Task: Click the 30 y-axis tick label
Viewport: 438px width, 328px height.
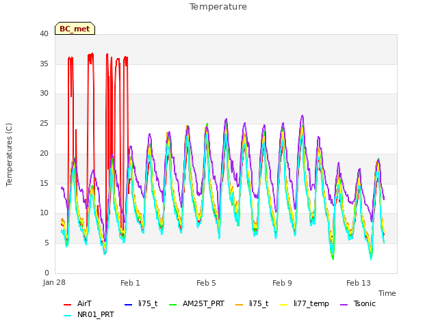Action: (x=44, y=93)
